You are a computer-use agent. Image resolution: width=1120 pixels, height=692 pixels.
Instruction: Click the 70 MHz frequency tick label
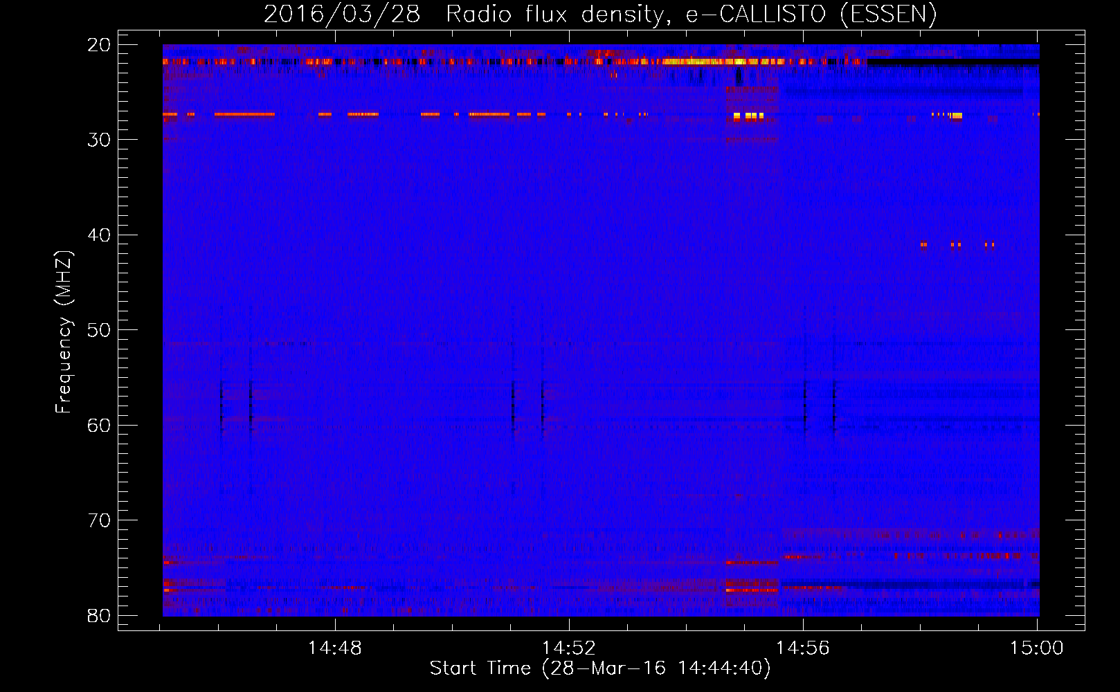[x=99, y=520]
